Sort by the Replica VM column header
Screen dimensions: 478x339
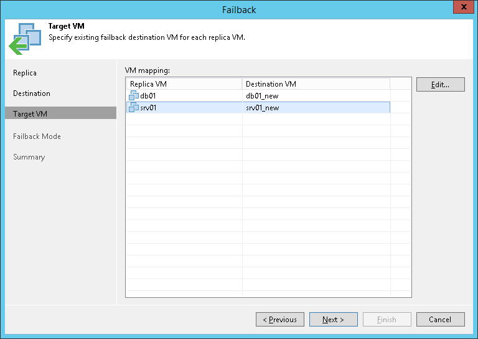(184, 84)
